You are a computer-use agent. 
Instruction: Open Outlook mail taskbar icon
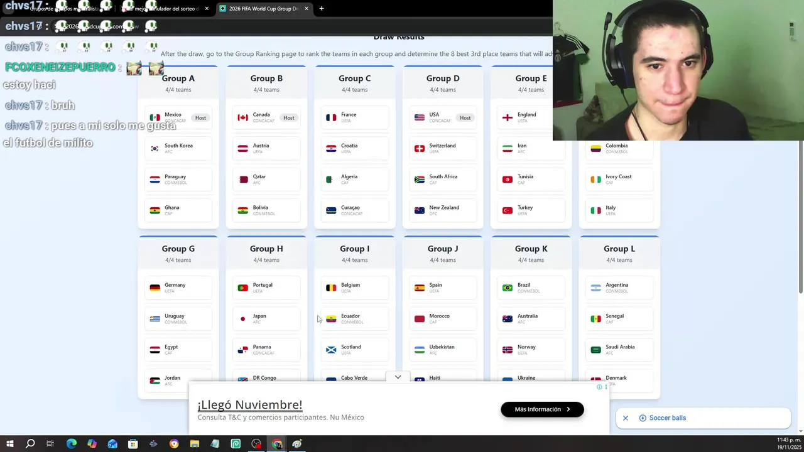click(x=112, y=444)
